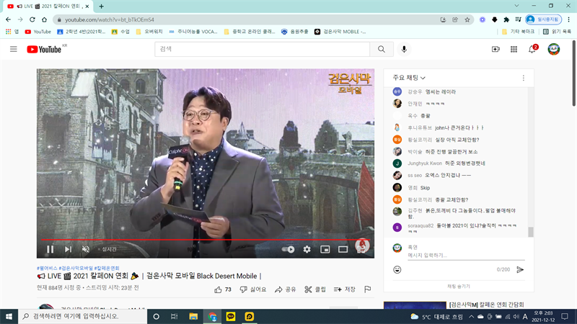Open 기타 북마크 folder
Image resolution: width=577 pixels, height=324 pixels.
[x=518, y=32]
